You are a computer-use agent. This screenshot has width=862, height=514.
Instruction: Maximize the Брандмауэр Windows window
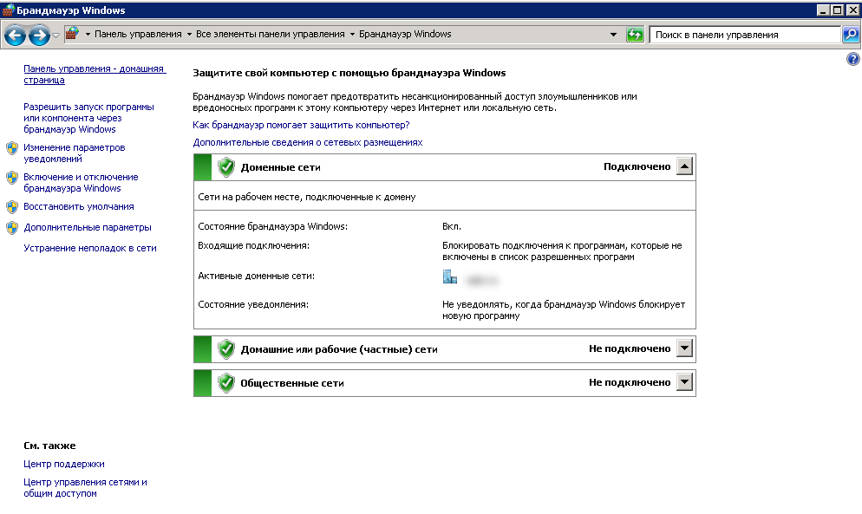[837, 10]
